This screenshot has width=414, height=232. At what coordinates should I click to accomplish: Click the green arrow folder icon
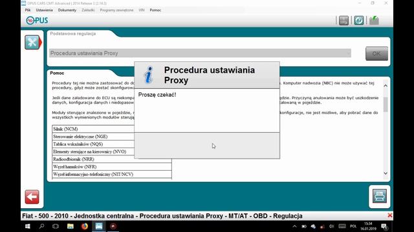(374, 20)
